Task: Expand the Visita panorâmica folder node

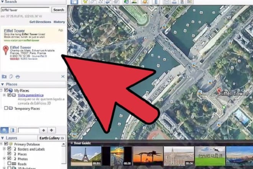Action: tap(4, 95)
